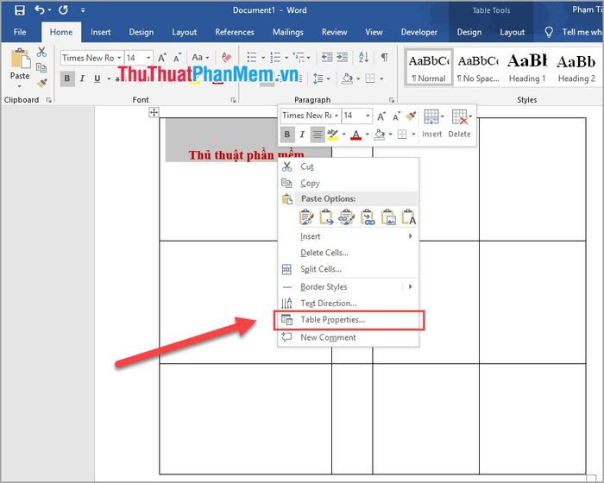Open the mini toolbar font size dropdown
Screen dimensions: 604x483
pos(368,116)
